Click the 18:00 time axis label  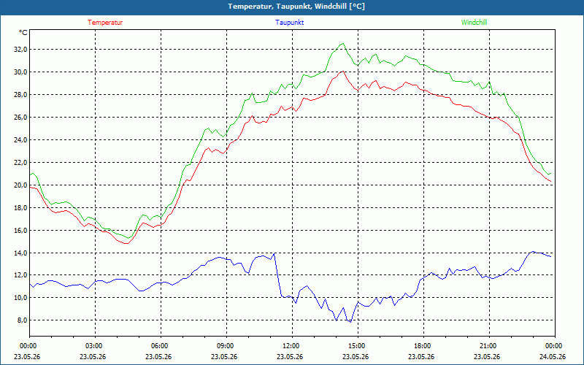click(x=423, y=346)
